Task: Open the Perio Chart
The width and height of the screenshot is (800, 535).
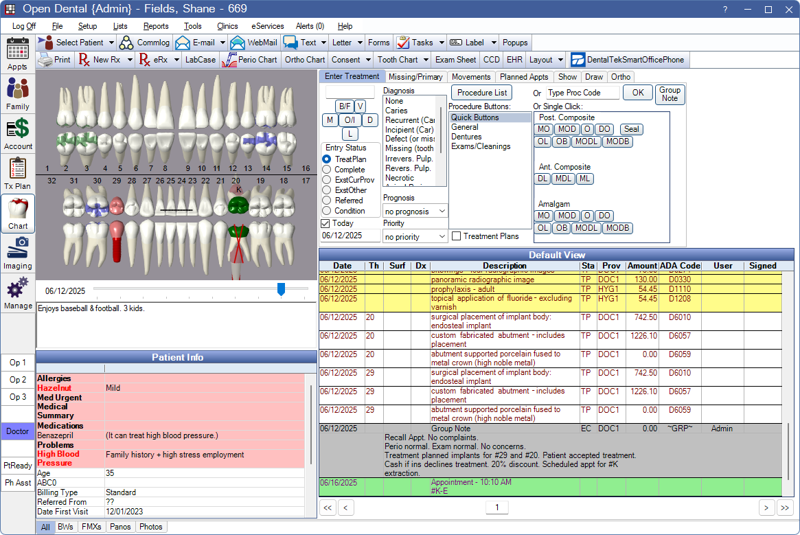Action: point(249,60)
